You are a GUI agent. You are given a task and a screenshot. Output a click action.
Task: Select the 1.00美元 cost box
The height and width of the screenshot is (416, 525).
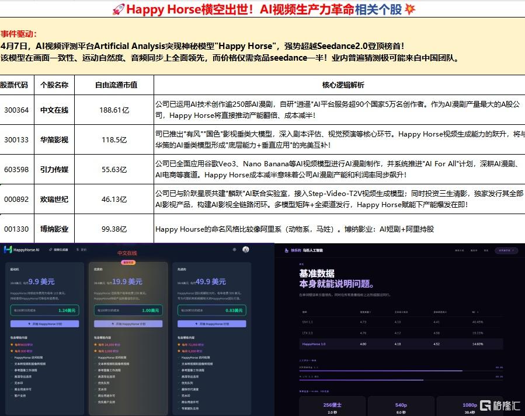coord(128,310)
